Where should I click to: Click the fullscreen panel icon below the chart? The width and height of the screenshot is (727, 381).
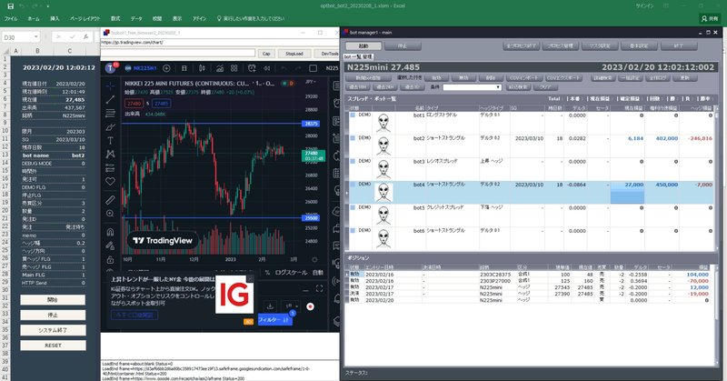pyautogui.click(x=320, y=288)
